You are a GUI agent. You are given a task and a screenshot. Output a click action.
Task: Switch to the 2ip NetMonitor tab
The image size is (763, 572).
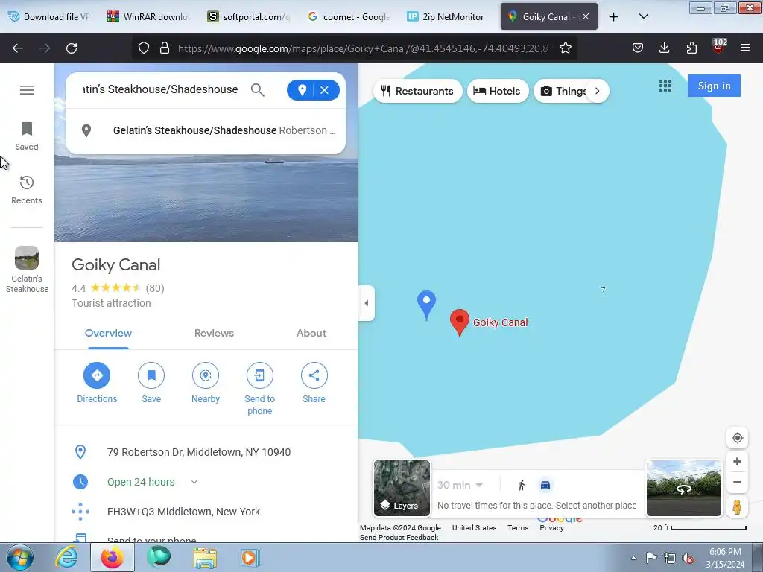point(446,16)
